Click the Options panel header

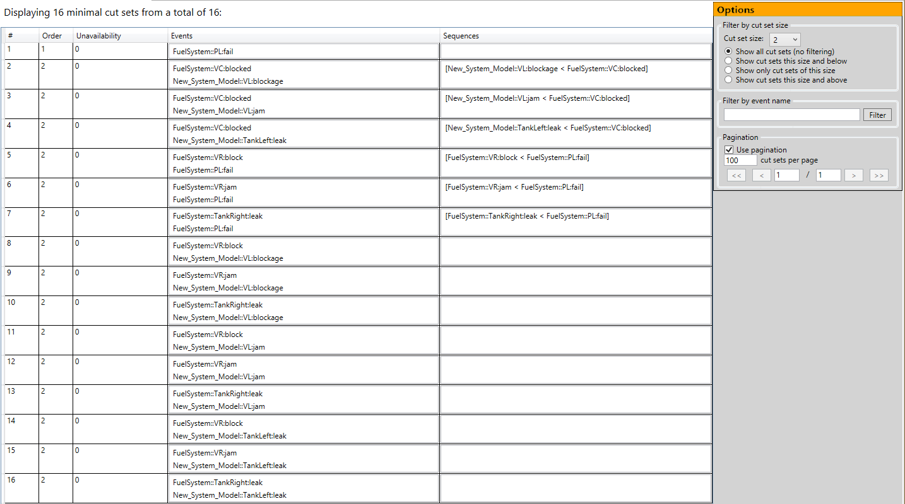click(x=808, y=10)
